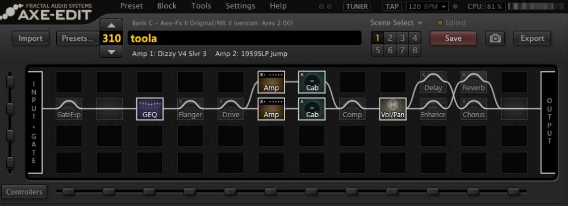568x206 pixels.
Task: Select the Flanger block
Action: (190, 109)
